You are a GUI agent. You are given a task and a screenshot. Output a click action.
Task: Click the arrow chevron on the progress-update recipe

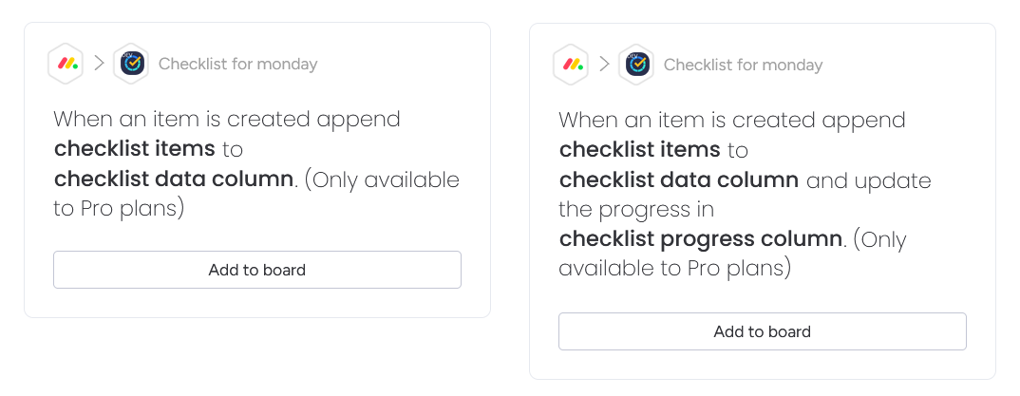604,65
